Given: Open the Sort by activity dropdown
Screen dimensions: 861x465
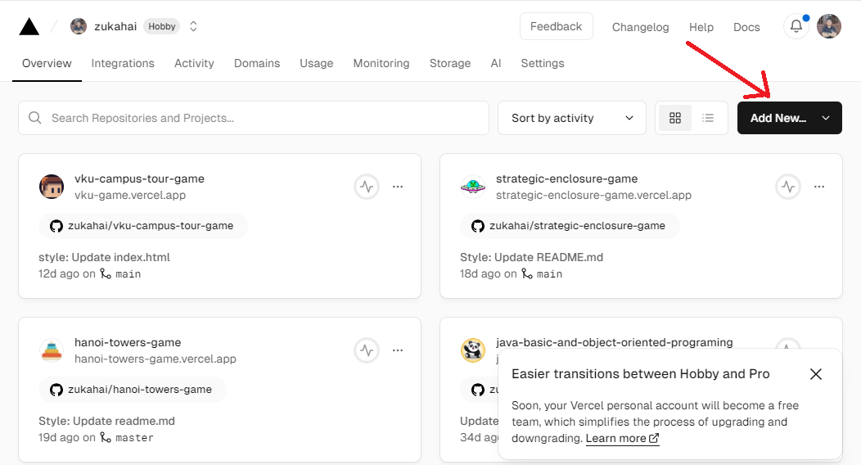Looking at the screenshot, I should point(571,118).
